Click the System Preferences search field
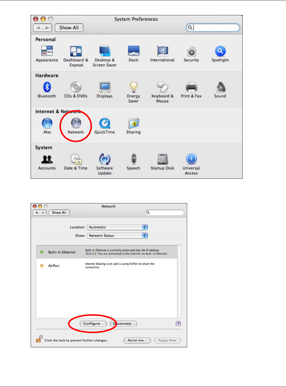This screenshot has height=387, width=286. pyautogui.click(x=213, y=28)
